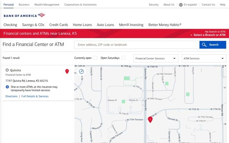Click the Found 1 result text

11,58
